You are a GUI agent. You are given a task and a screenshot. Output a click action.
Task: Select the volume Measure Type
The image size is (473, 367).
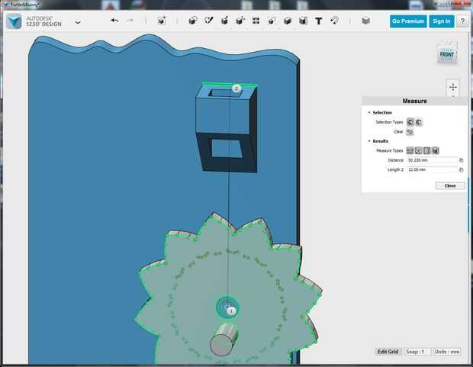[436, 150]
